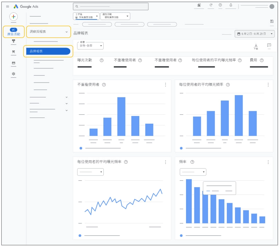Click the notifications bell icon
280x248 pixels.
tap(231, 5)
